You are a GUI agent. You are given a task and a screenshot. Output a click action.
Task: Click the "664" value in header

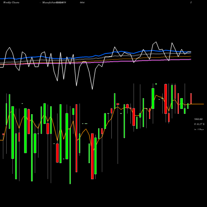(x=82, y=2)
